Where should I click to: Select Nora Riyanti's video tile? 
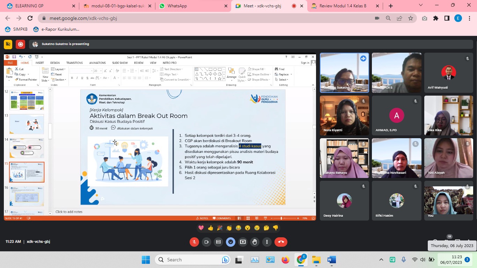(x=344, y=116)
